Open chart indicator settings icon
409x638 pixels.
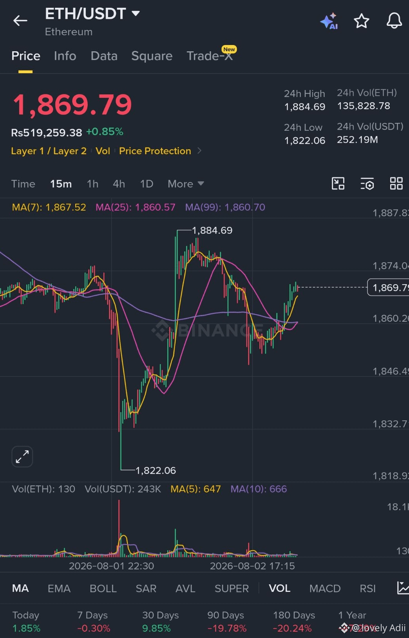click(x=367, y=184)
